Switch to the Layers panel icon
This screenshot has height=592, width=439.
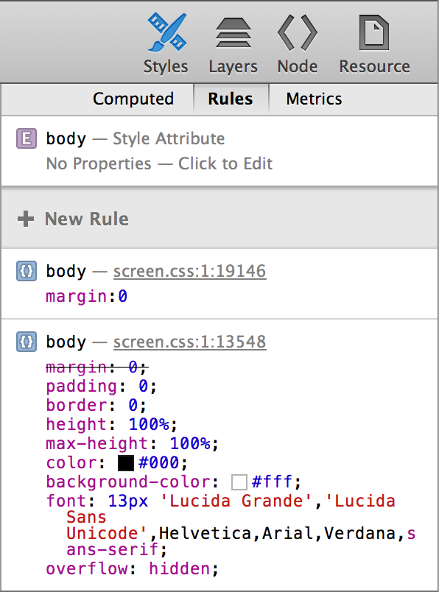[x=233, y=32]
